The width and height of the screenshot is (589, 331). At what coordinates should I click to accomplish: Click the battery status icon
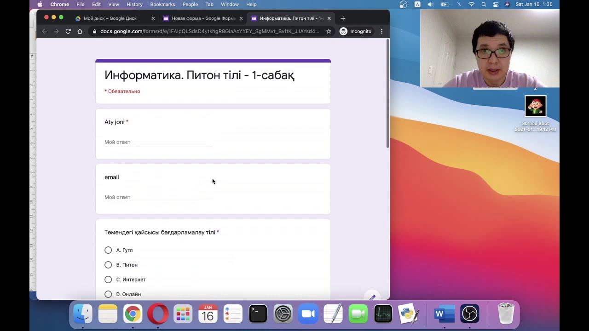(445, 5)
